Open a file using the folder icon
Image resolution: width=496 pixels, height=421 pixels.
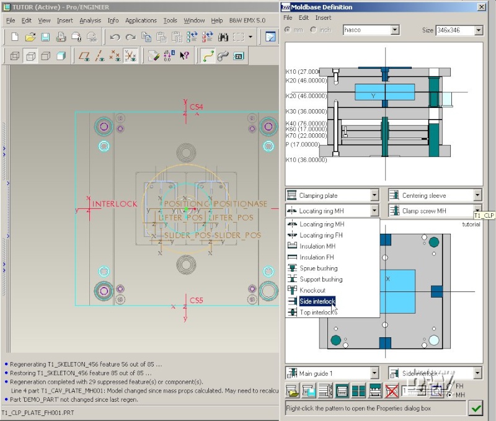pos(30,37)
